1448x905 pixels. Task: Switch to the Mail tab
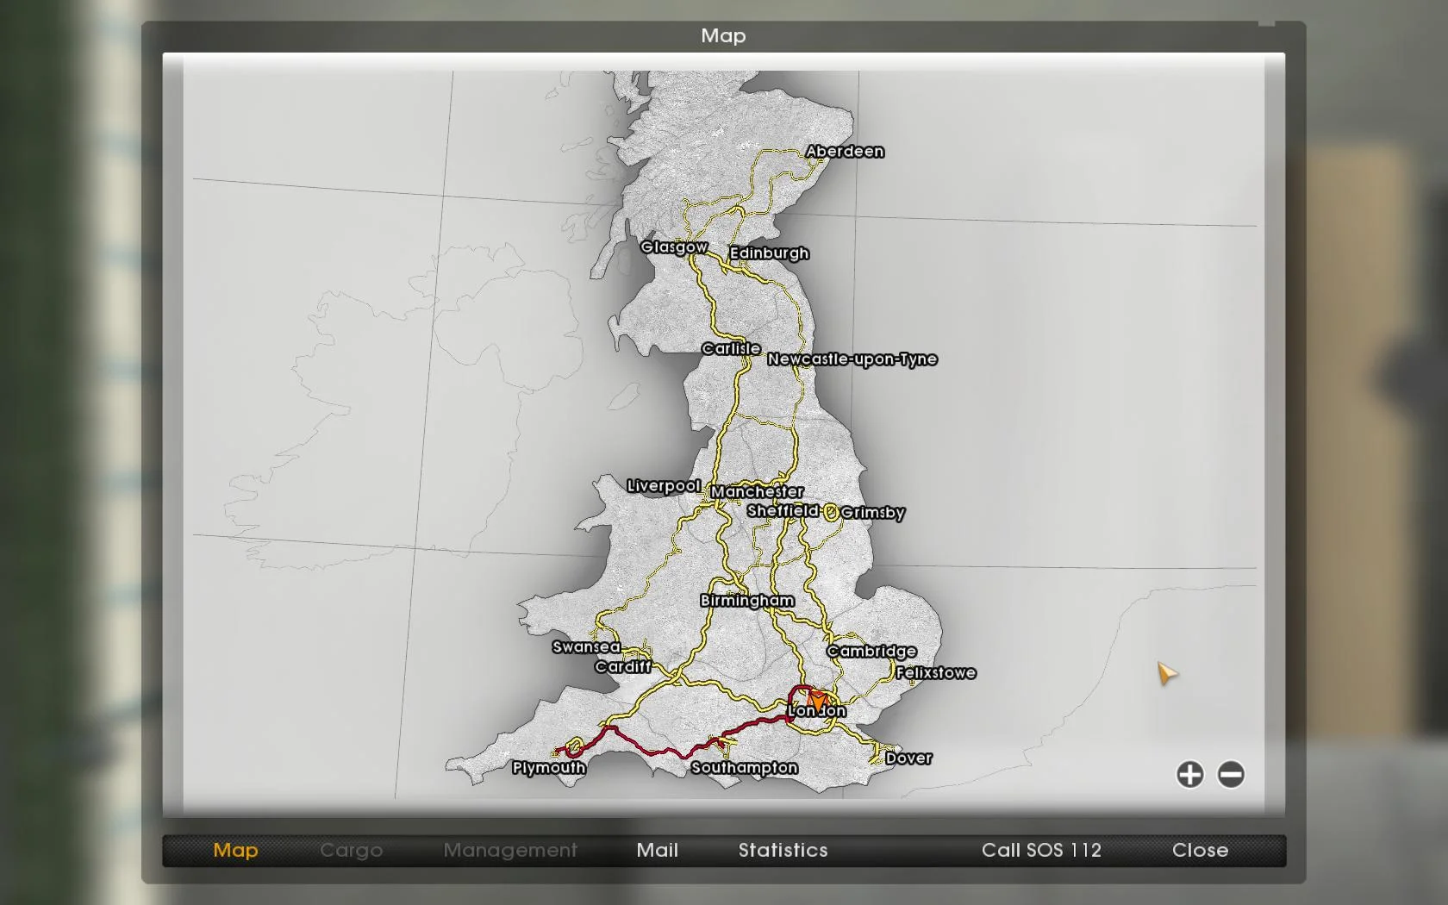(656, 850)
